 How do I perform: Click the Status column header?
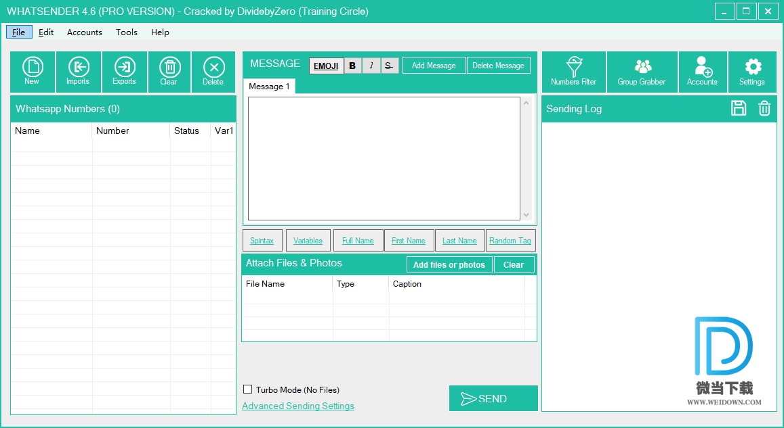[190, 130]
